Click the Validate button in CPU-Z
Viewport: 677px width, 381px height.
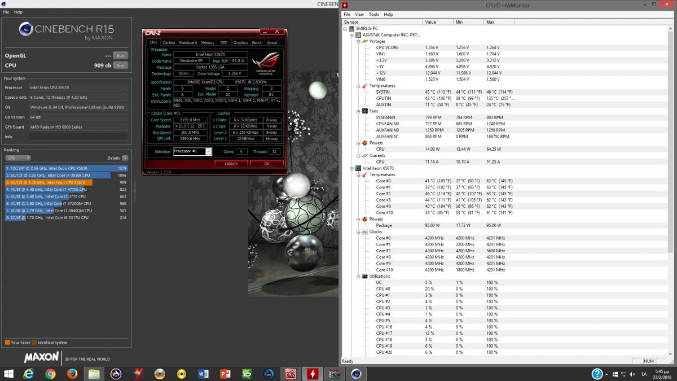tap(231, 164)
